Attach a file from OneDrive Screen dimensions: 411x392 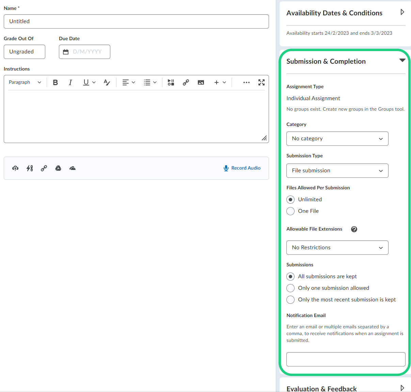[73, 168]
